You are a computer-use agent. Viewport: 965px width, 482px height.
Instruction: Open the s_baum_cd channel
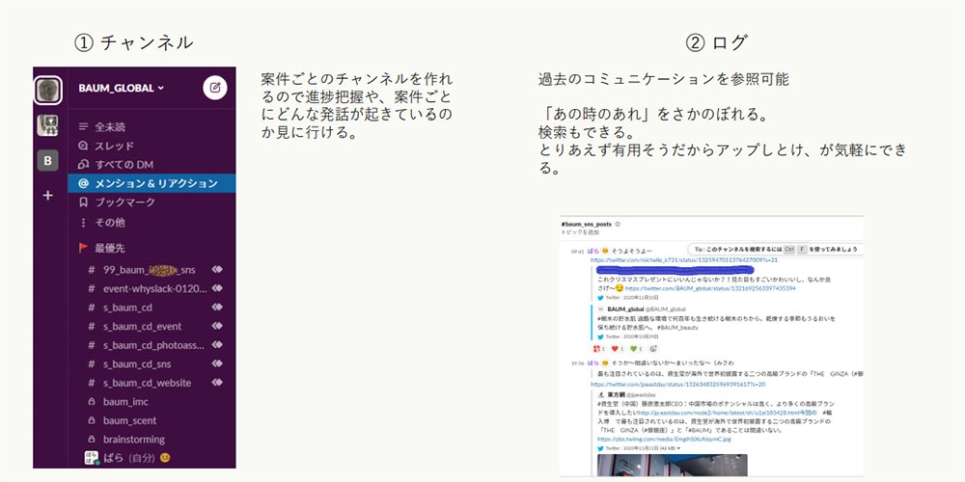pyautogui.click(x=152, y=308)
